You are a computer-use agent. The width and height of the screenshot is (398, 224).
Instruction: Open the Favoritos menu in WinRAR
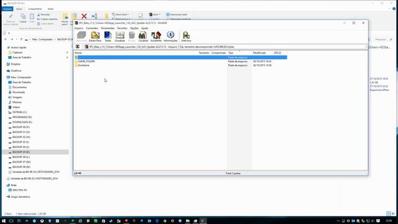122,28
